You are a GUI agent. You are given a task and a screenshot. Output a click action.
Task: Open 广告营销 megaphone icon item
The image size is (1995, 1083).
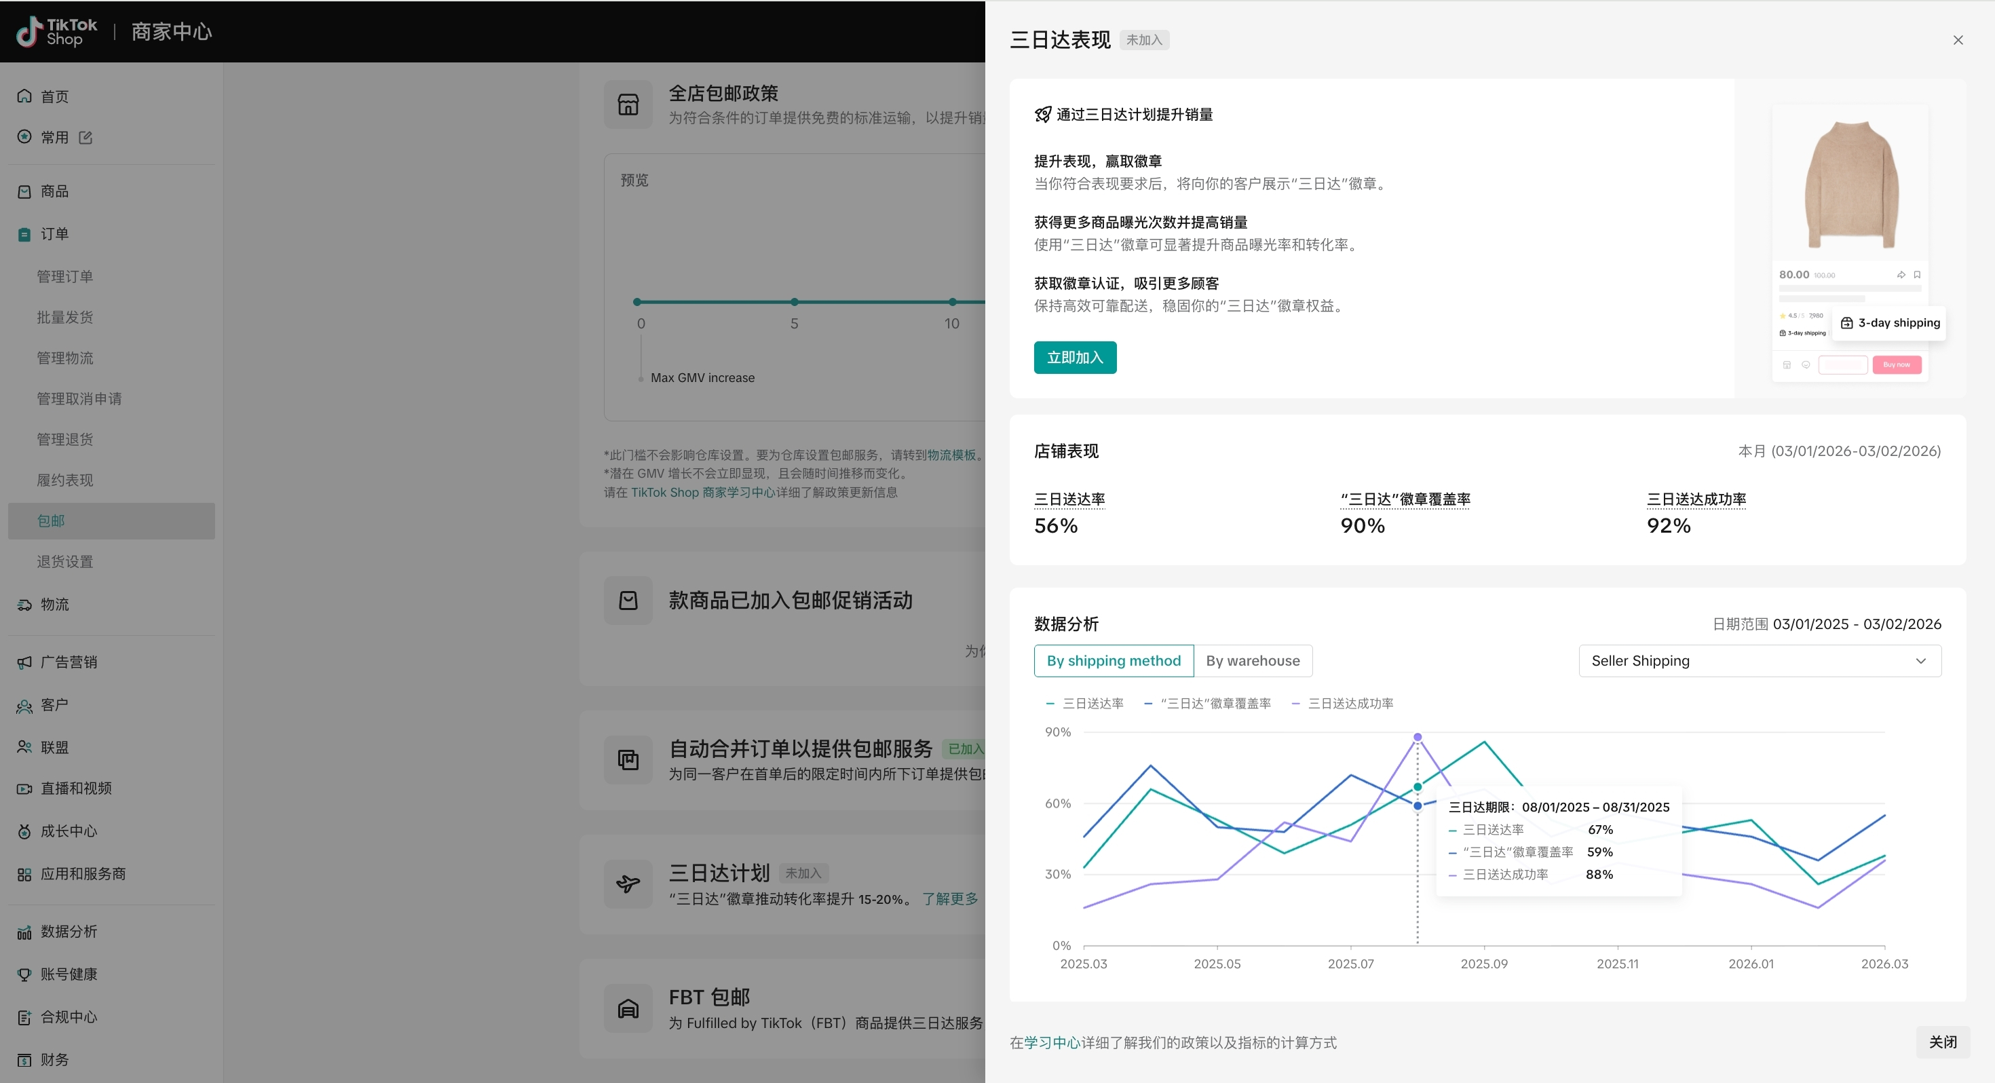(x=25, y=662)
